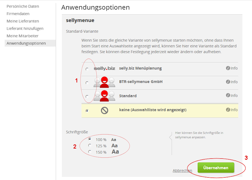Select the BTR-sellymenue GmbH radio button
The width and height of the screenshot is (252, 180).
click(87, 82)
